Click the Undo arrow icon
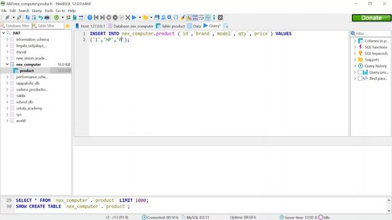The image size is (392, 220). tap(40, 18)
